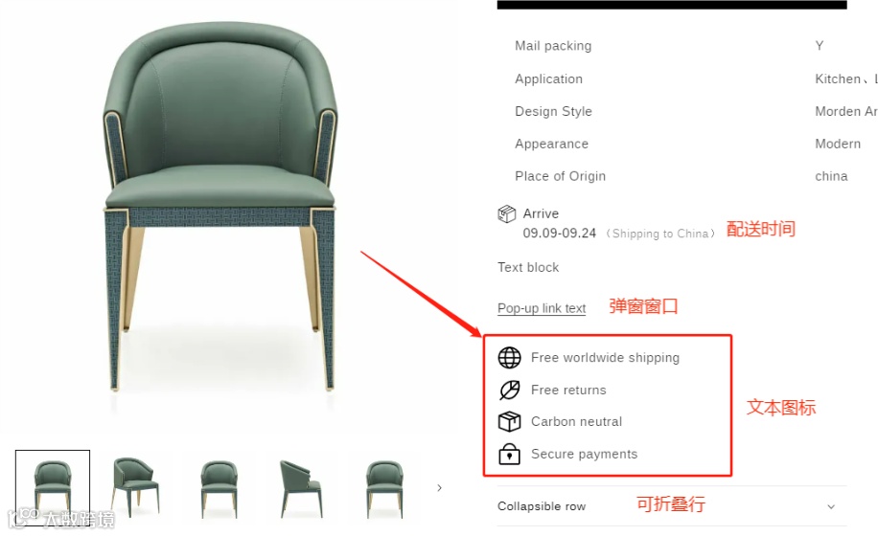Click the box icon next to Carbon neutral
The image size is (878, 536).
point(509,421)
